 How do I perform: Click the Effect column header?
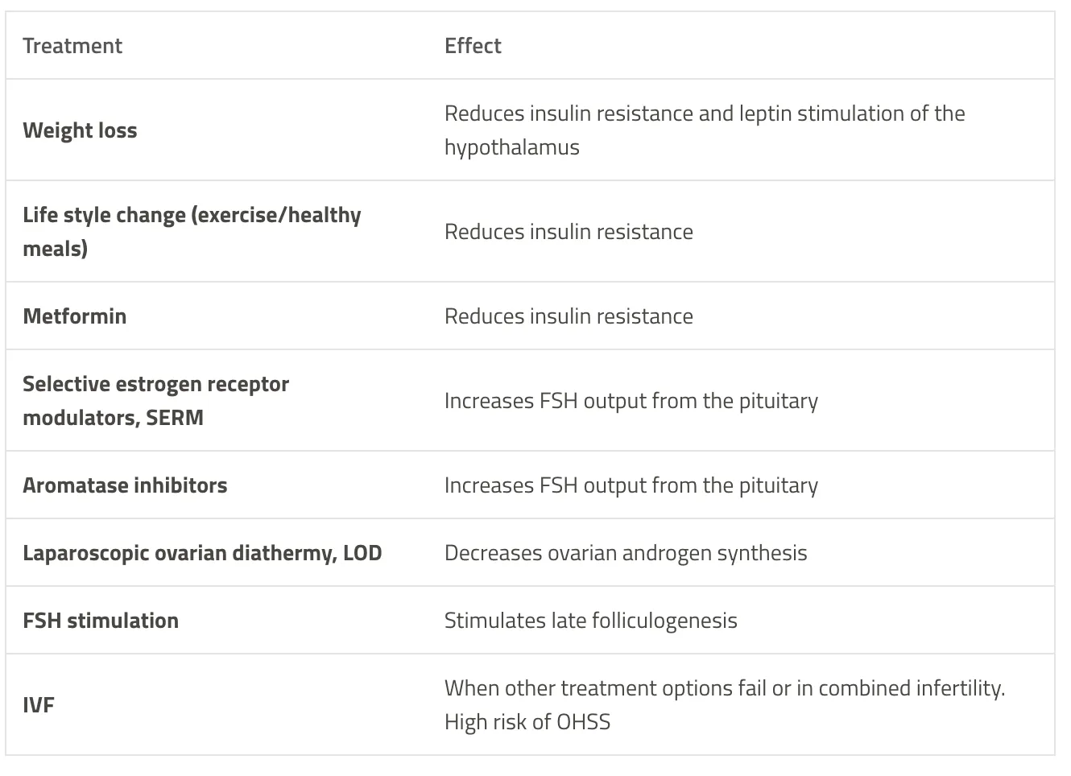pyautogui.click(x=473, y=46)
